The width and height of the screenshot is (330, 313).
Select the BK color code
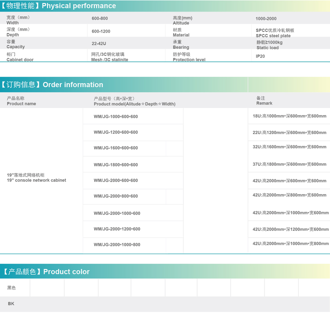[x=11, y=304]
